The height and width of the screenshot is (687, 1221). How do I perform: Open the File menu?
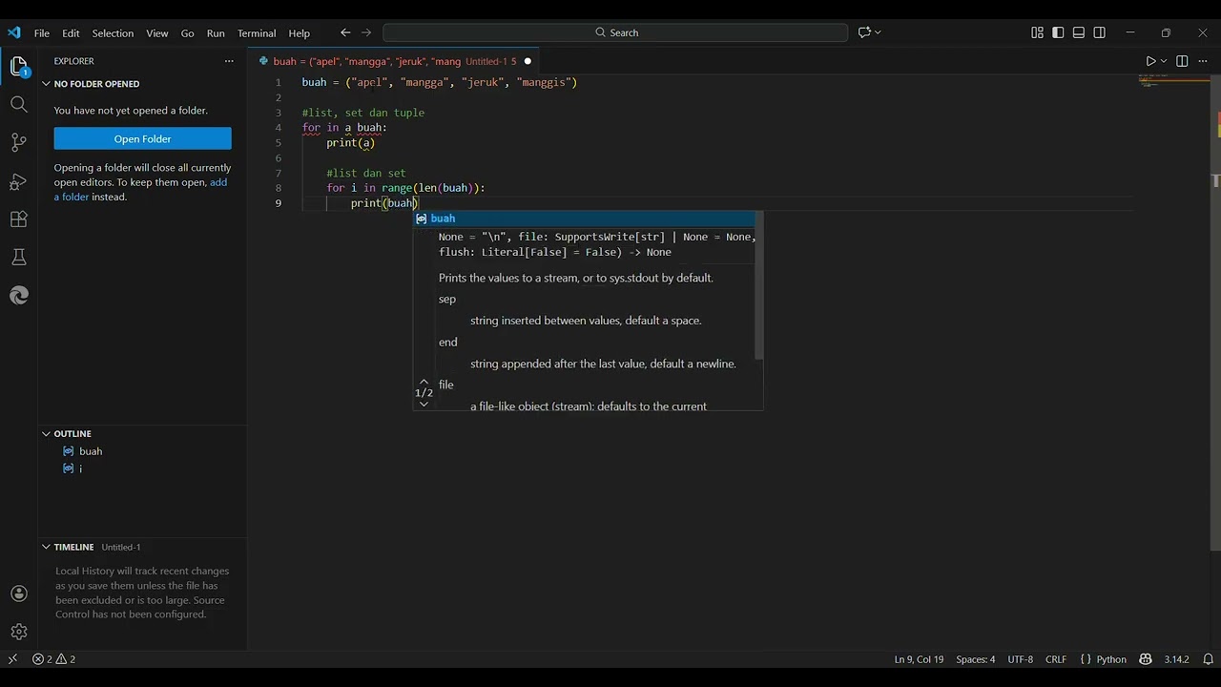42,32
